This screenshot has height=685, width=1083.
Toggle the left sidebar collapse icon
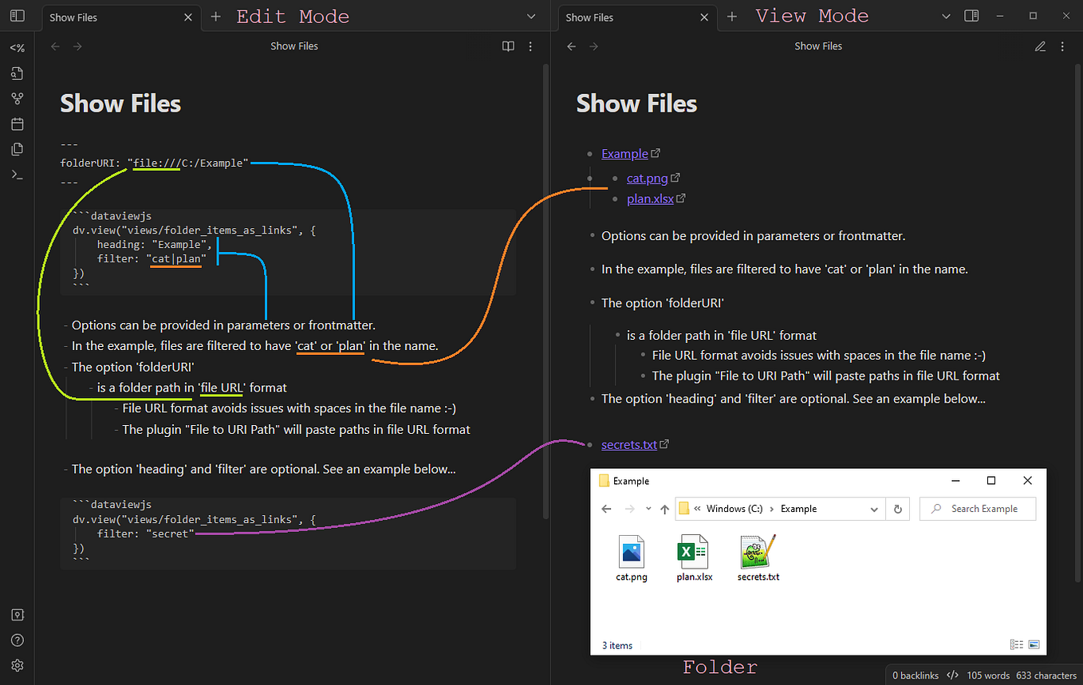tap(17, 16)
